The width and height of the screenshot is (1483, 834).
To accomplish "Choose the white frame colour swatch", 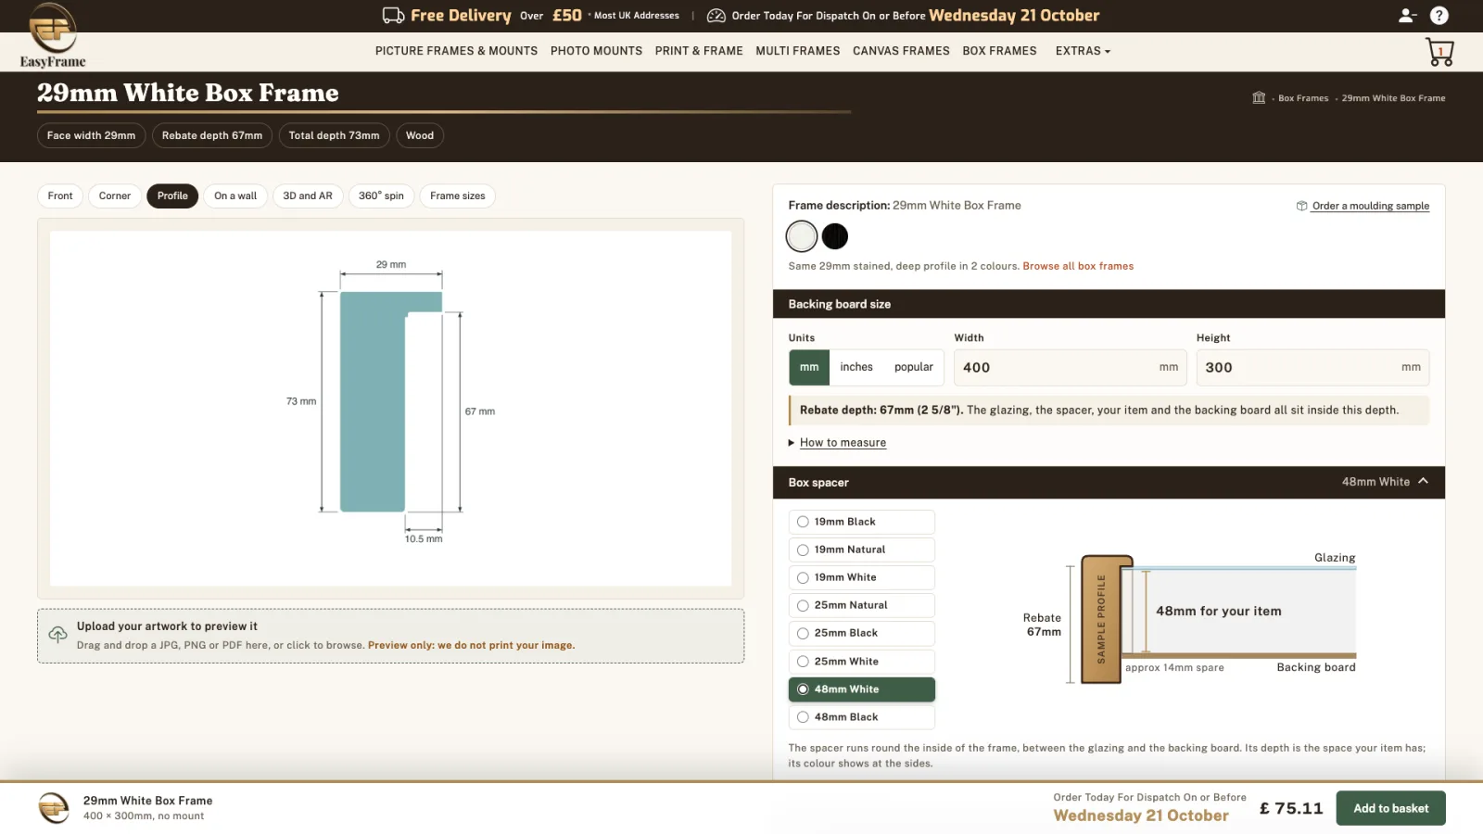I will 802,236.
